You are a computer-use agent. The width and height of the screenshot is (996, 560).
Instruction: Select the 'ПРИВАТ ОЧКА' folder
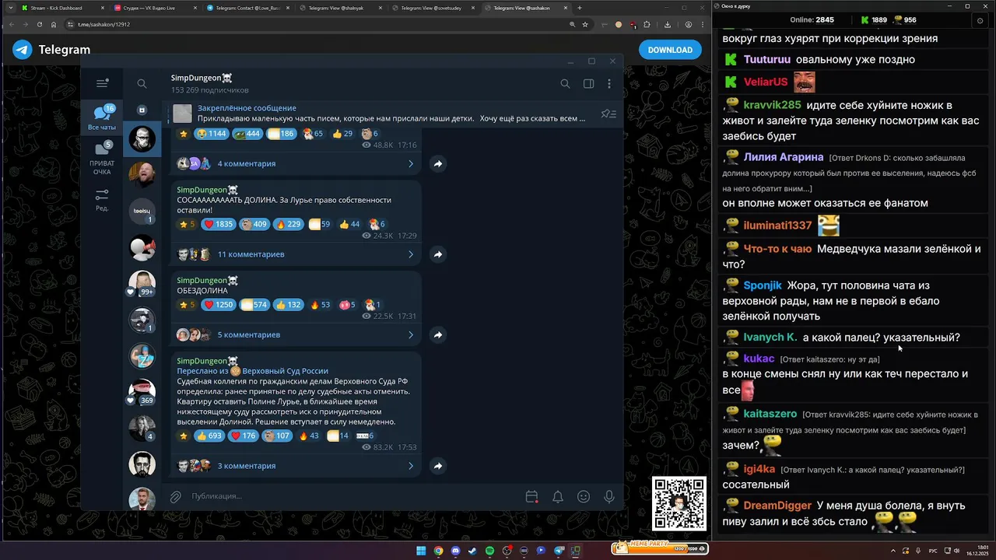pos(102,158)
